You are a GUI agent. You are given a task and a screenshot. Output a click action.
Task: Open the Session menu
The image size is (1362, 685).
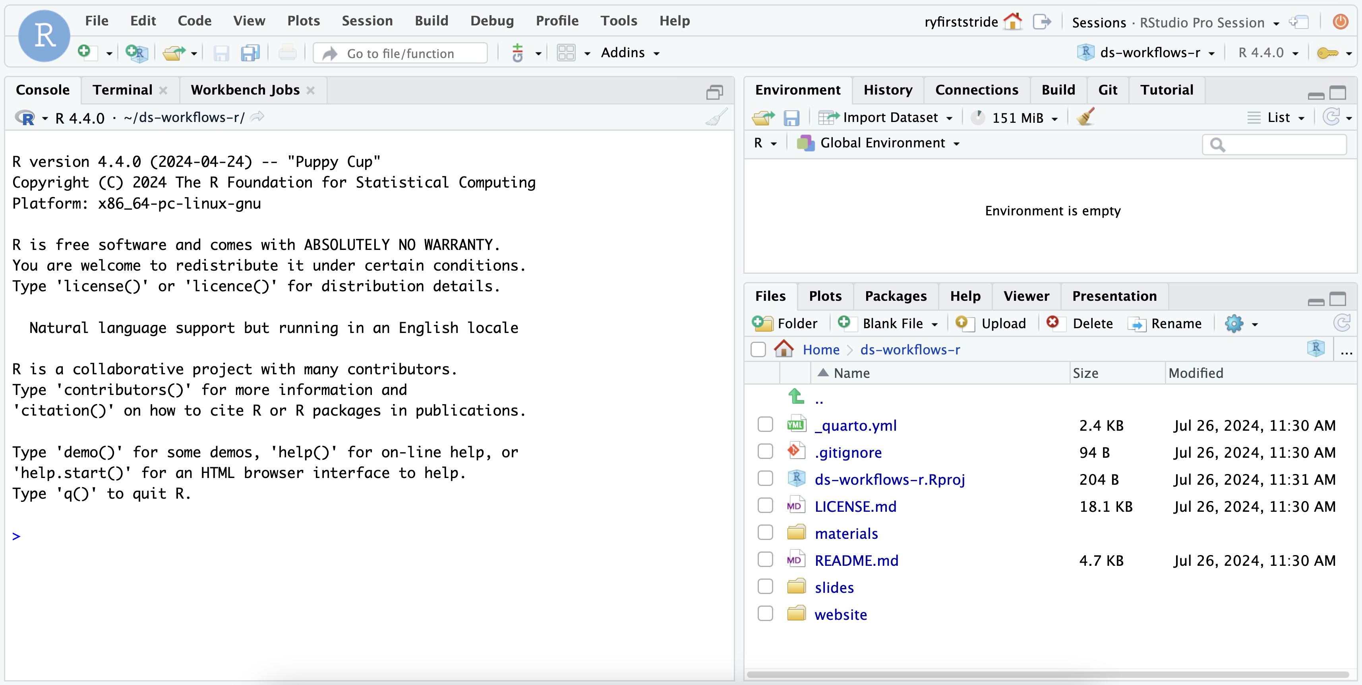pyautogui.click(x=367, y=21)
